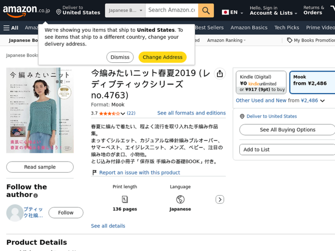Click the share icon beside the title
Image resolution: width=335 pixels, height=251 pixels.
[x=220, y=74]
